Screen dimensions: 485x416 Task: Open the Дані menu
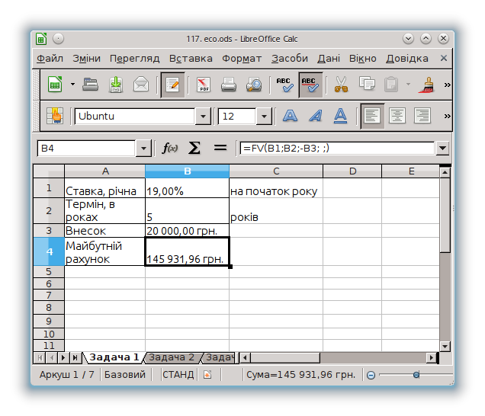(329, 59)
